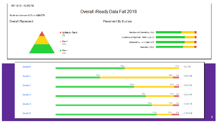218x123 pixels.
Task: Click the slide page number 9
Action: pyautogui.click(x=212, y=117)
